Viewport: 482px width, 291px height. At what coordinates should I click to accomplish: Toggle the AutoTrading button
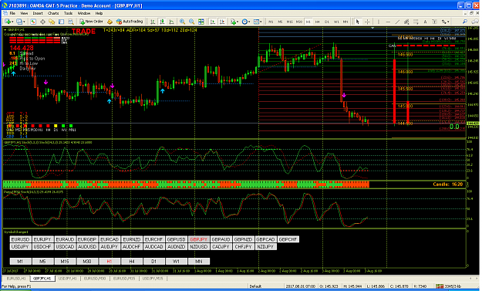[x=130, y=22]
